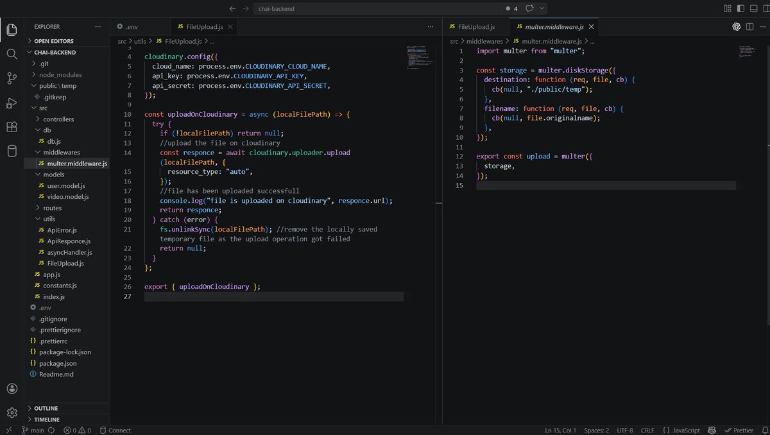Change end of line sequence CRLF
Screen dimensions: 770x435
pos(647,430)
